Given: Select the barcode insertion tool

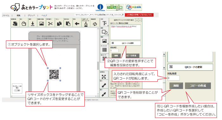Looking at the screenshot, I should click(104, 50).
